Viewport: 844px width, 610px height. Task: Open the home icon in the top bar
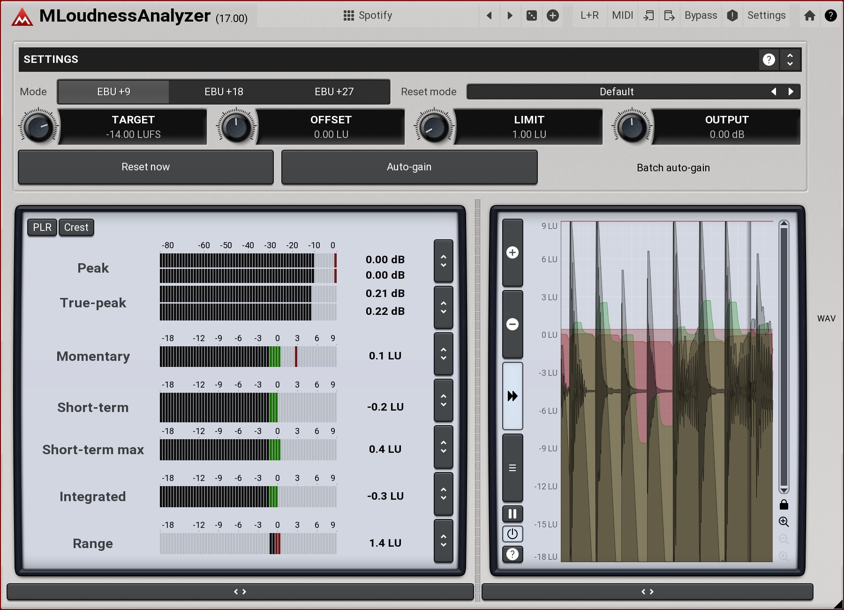pyautogui.click(x=809, y=15)
